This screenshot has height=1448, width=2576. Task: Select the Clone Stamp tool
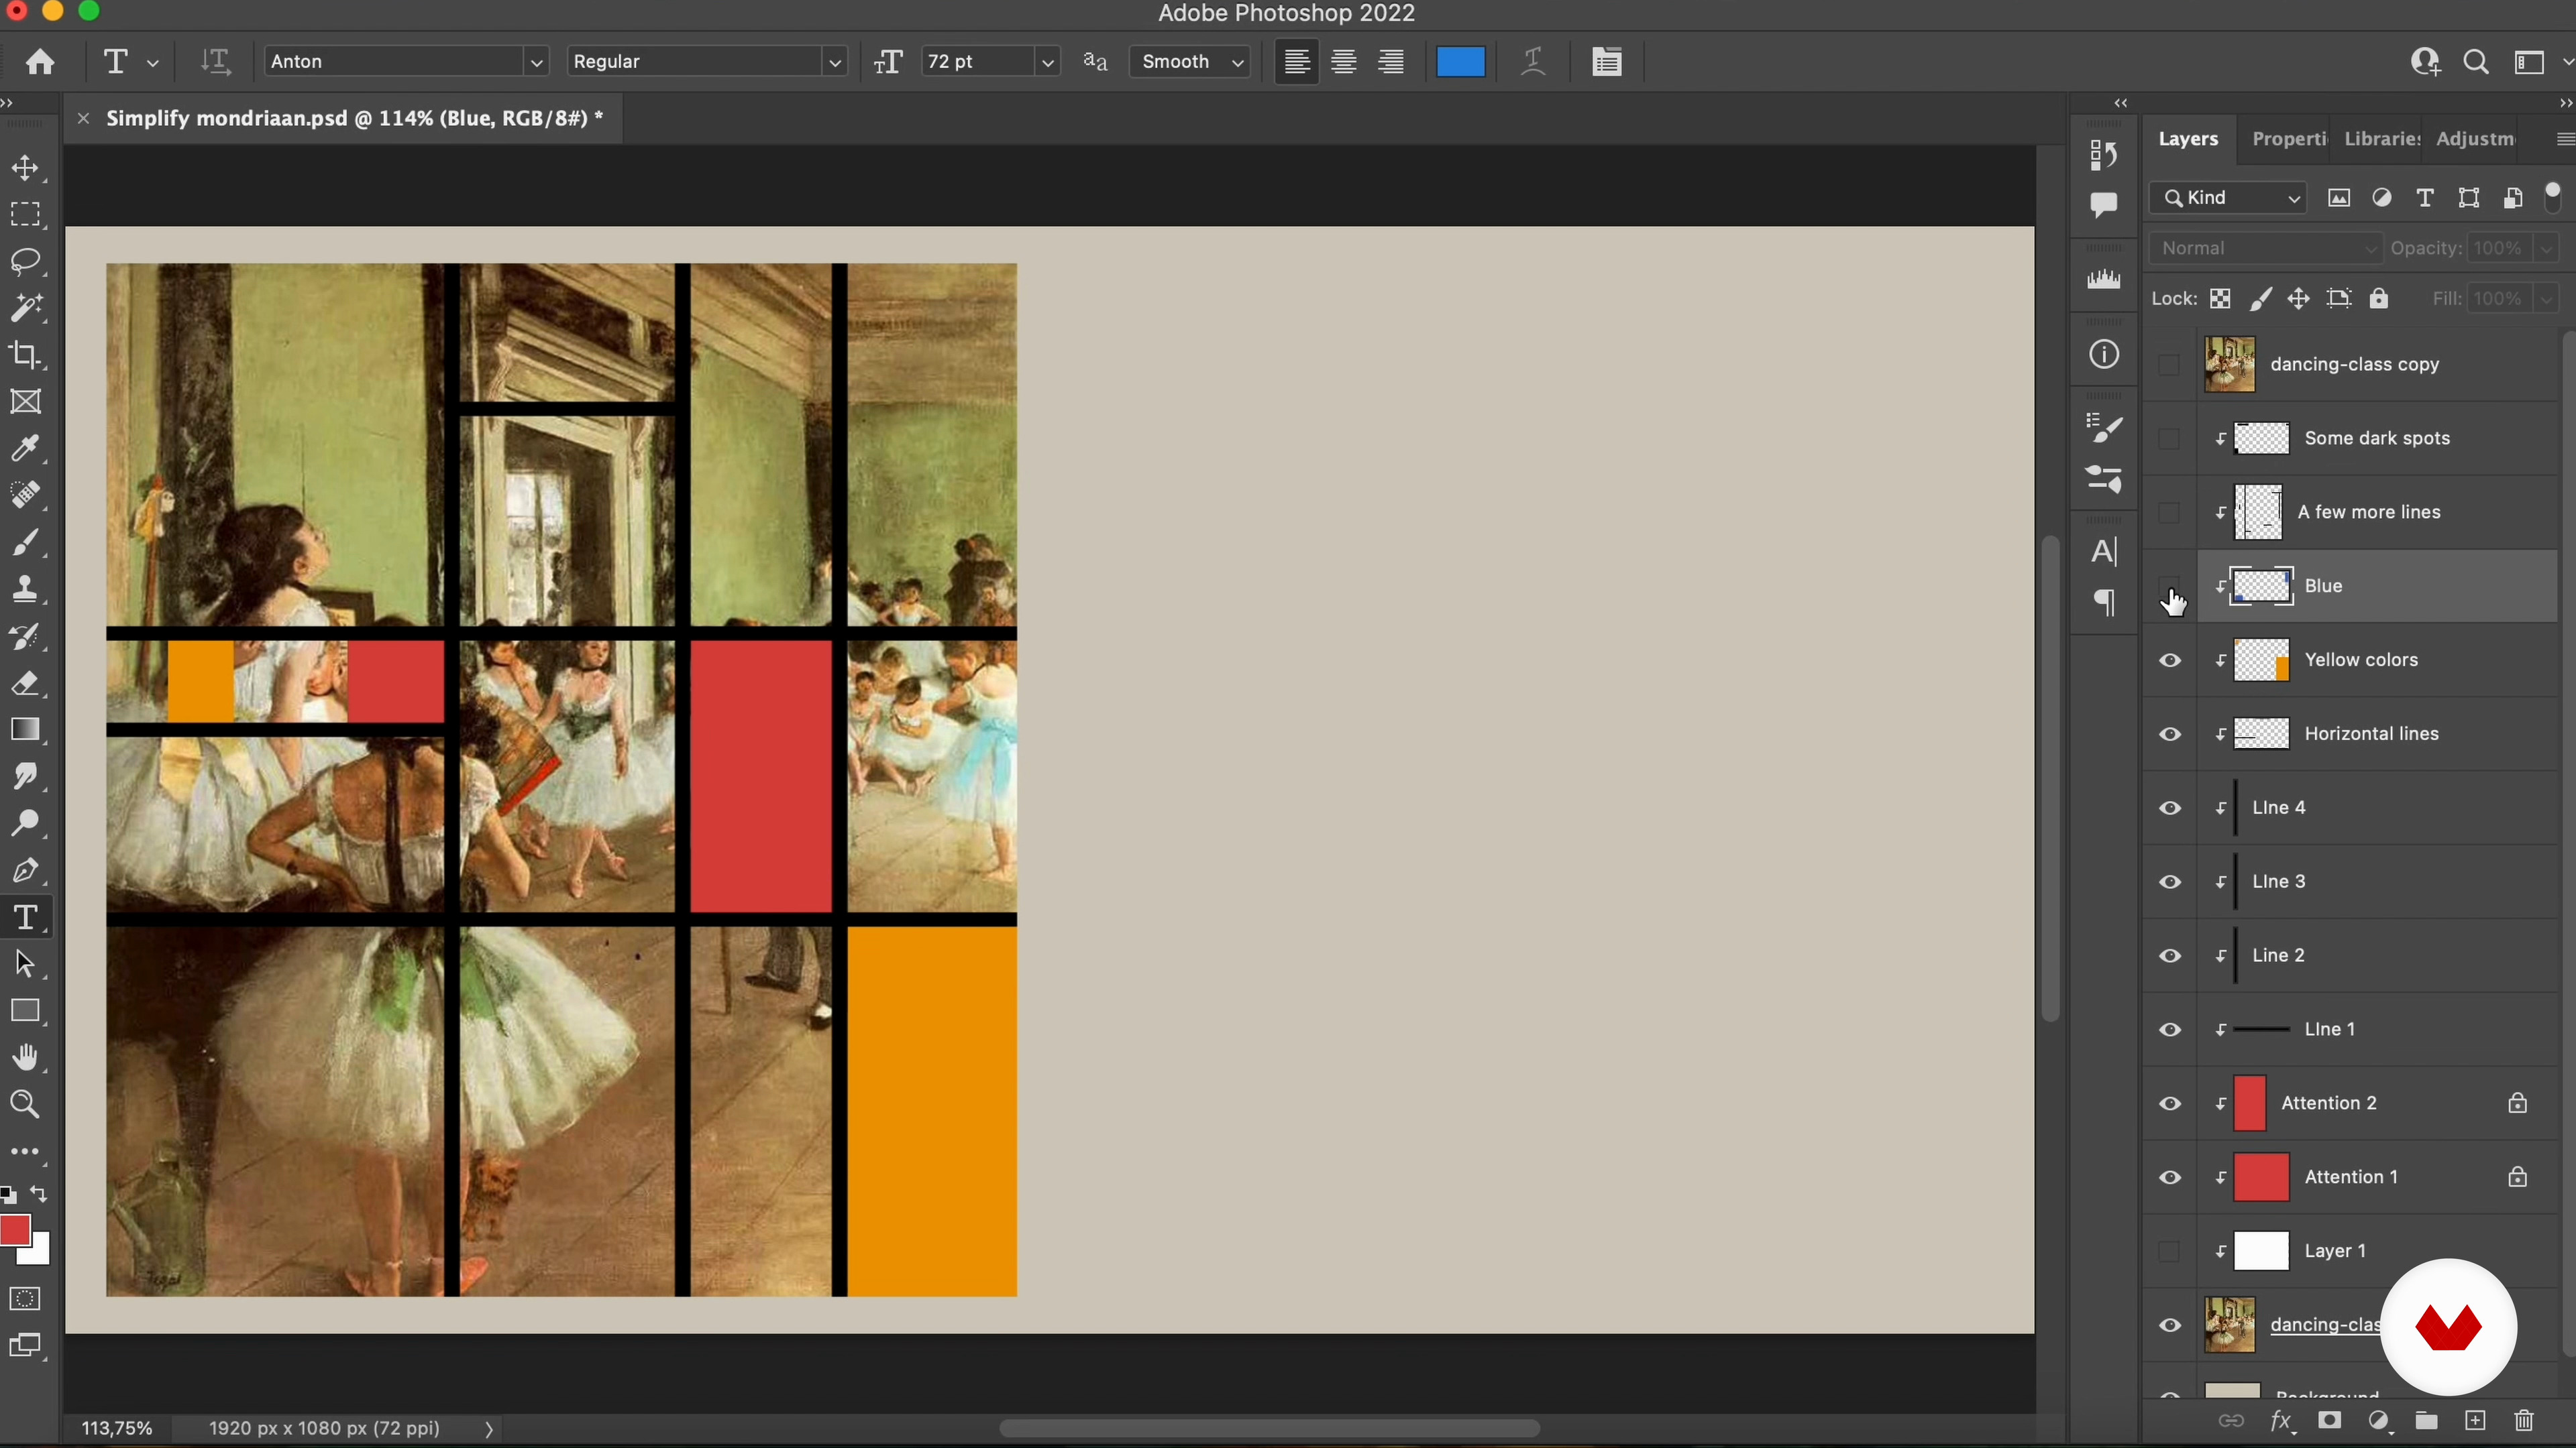tap(26, 590)
